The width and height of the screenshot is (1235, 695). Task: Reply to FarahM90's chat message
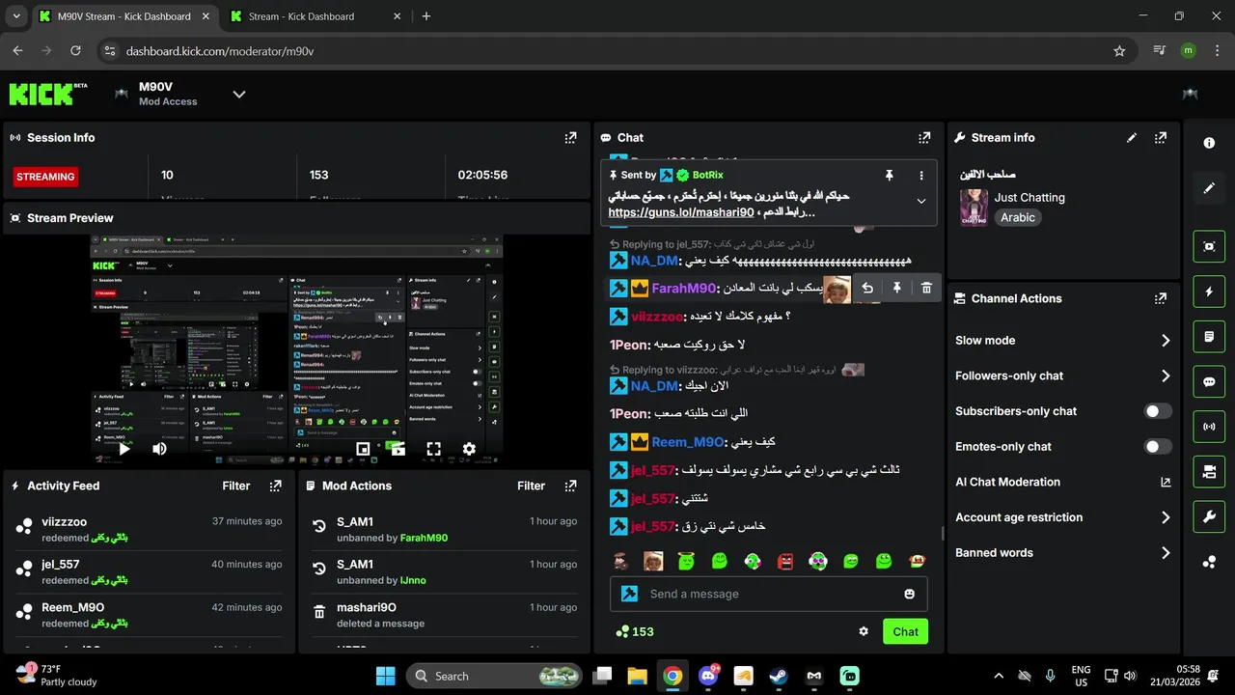pos(867,289)
